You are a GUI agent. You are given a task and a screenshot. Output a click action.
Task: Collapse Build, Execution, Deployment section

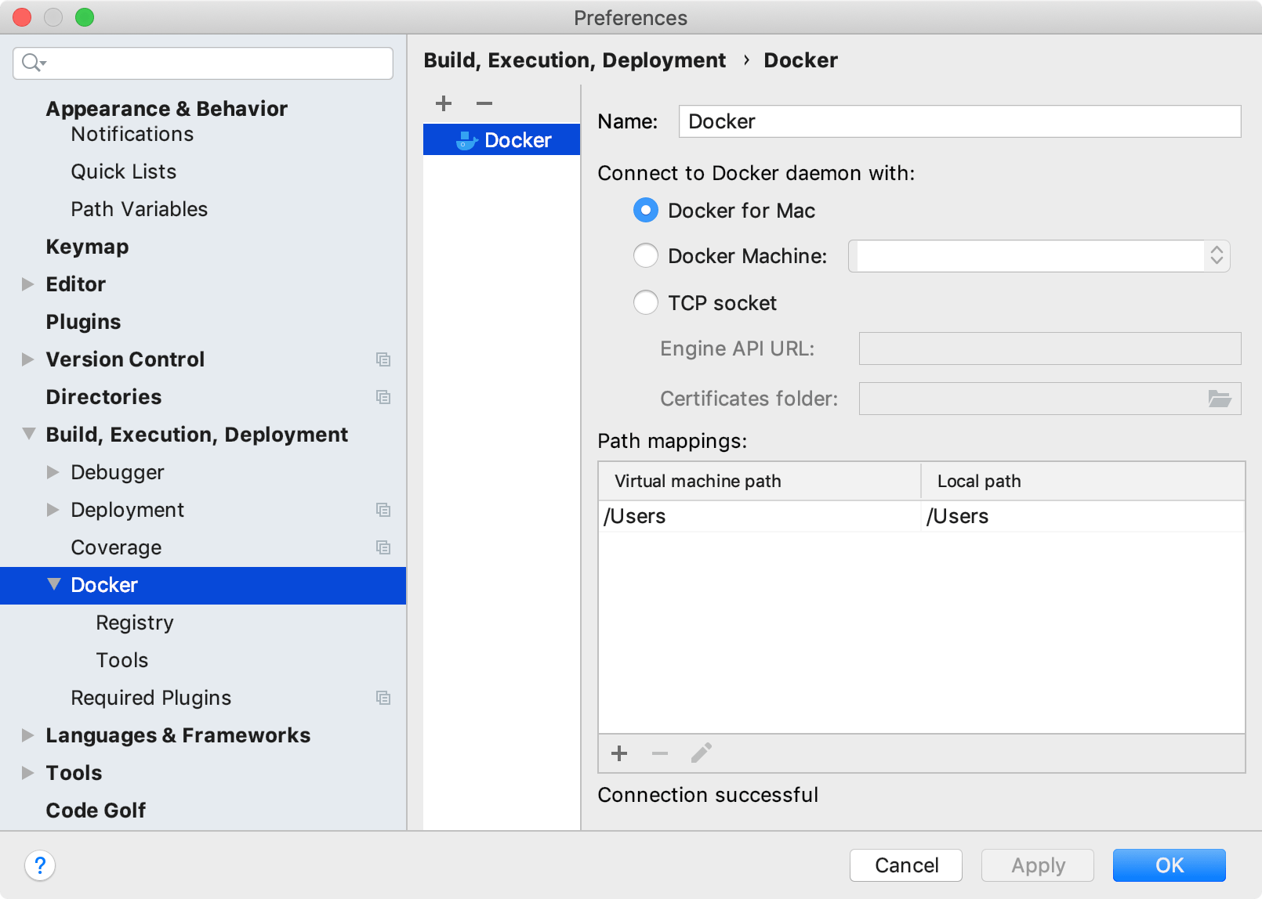[x=28, y=434]
